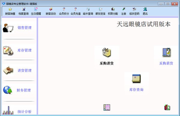Image resolution: width=180 pixels, height=116 pixels.
Task: Launch 顾客回访 customer follow-up
Action: coord(51,11)
